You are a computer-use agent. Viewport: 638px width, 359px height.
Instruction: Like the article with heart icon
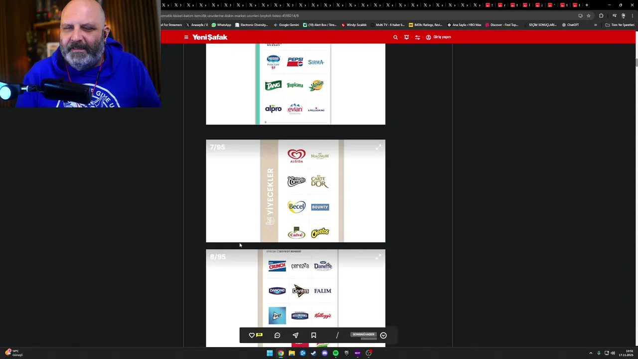[x=252, y=335]
